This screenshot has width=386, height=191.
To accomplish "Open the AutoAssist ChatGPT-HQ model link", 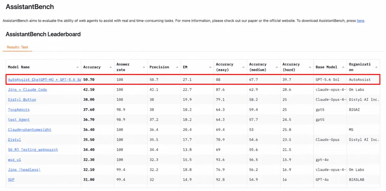I will [44, 80].
